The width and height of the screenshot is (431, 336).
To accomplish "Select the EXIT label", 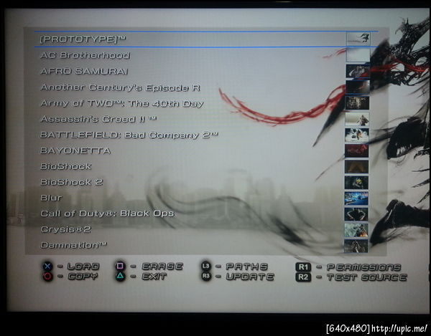I will coord(154,277).
